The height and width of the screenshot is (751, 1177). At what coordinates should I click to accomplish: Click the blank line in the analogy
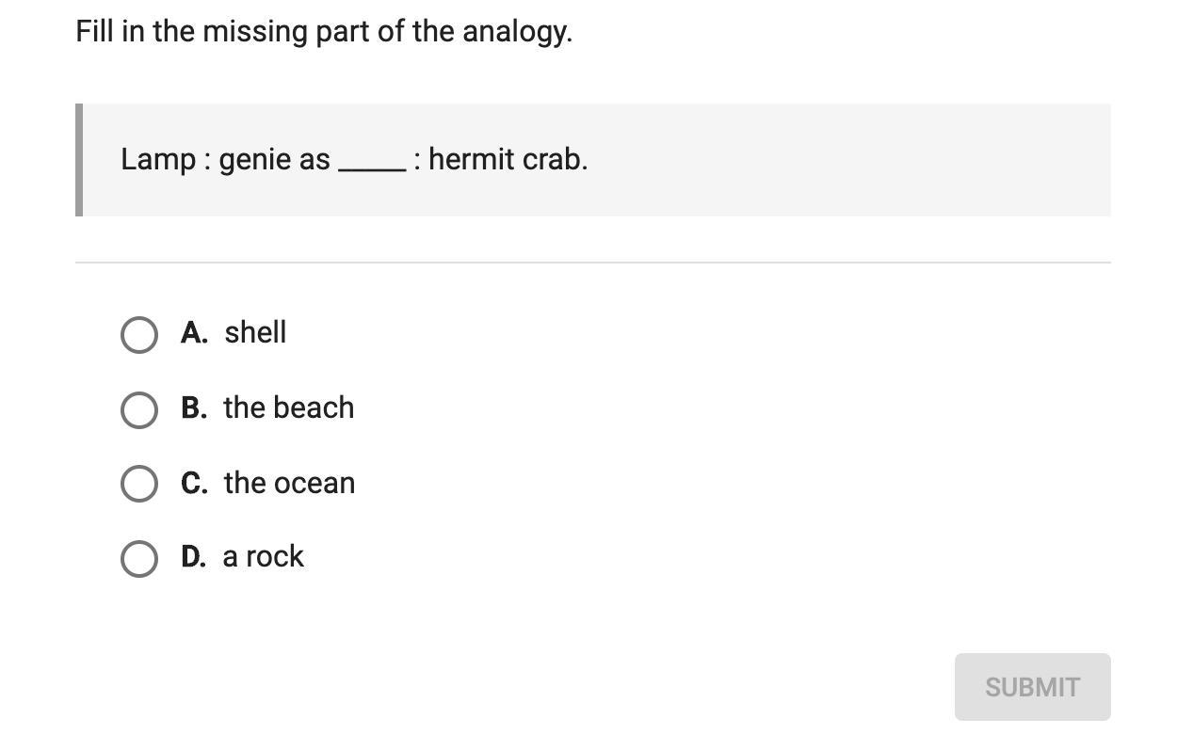point(372,168)
